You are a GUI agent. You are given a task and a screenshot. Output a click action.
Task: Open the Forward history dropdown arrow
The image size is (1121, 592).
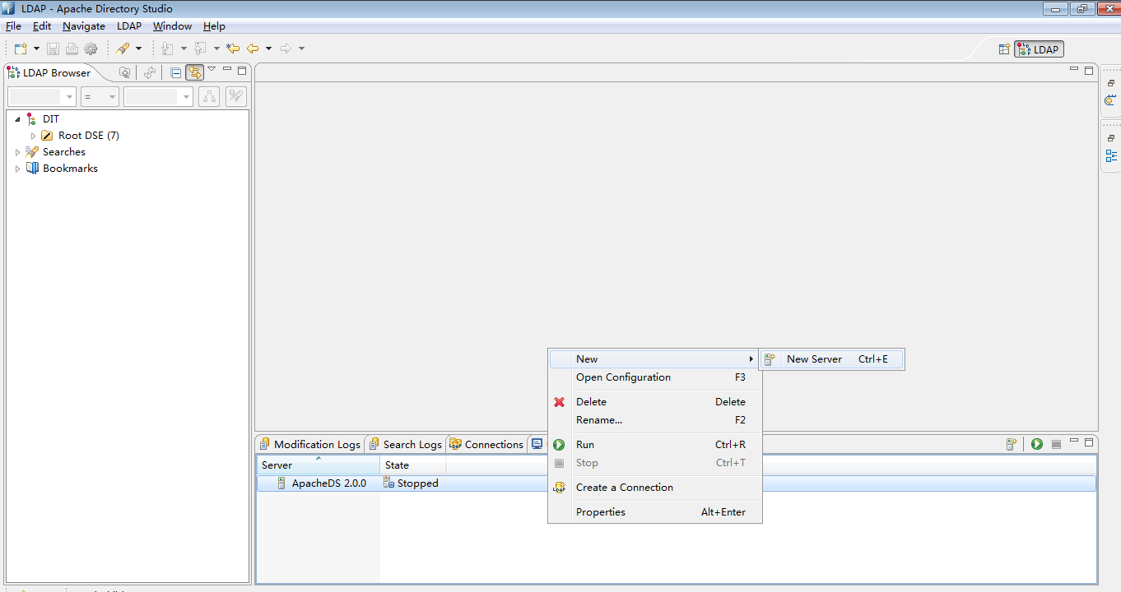coord(301,49)
